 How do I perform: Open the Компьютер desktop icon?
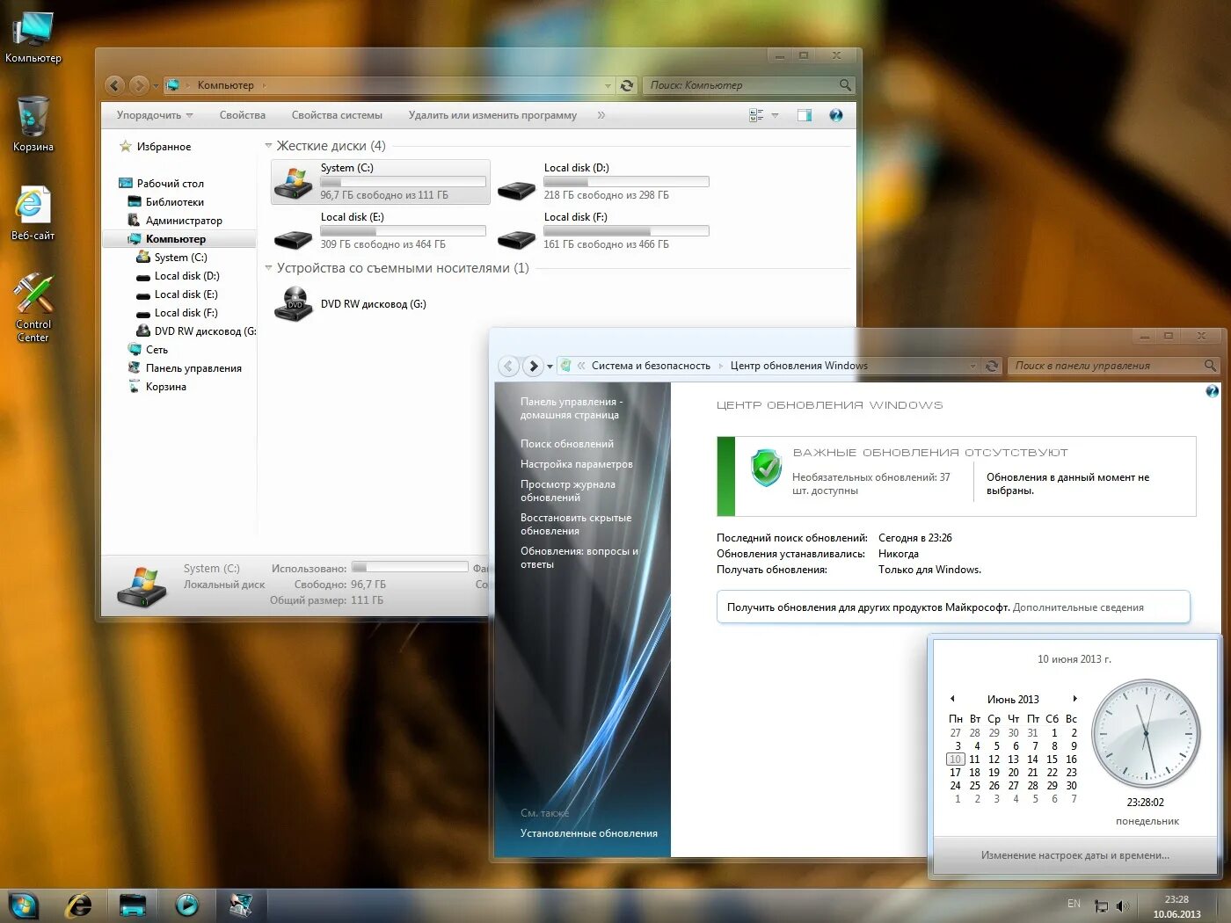coord(33,38)
